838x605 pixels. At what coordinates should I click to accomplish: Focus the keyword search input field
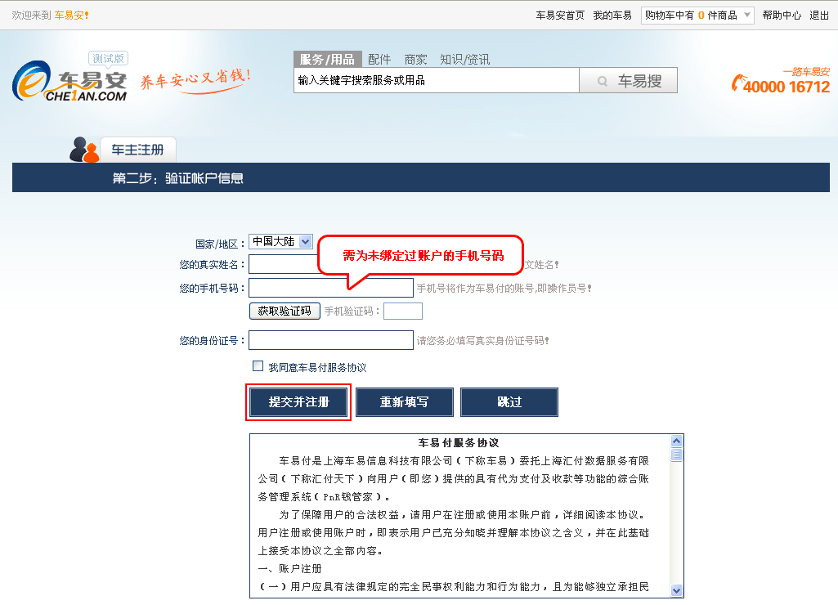click(x=436, y=80)
